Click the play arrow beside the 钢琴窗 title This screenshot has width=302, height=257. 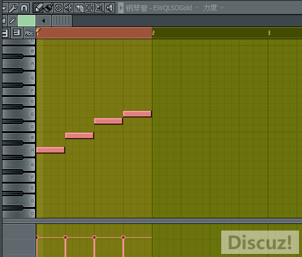(x=121, y=8)
